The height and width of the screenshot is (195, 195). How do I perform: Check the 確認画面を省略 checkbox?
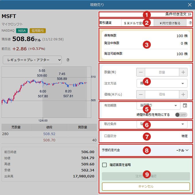(104, 165)
